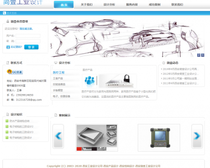
Task: Open the forgot password link
Action: click(16, 47)
